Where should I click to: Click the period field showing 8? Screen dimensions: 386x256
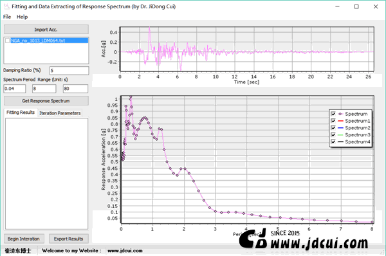point(44,89)
